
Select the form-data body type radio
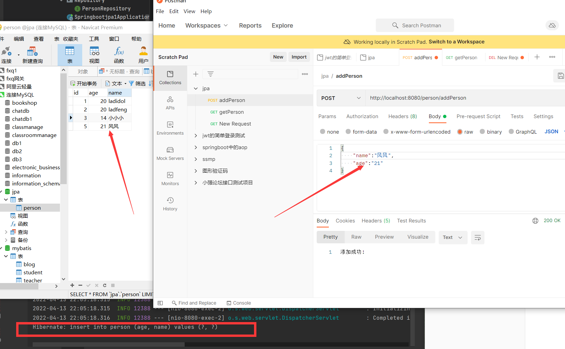[348, 132]
